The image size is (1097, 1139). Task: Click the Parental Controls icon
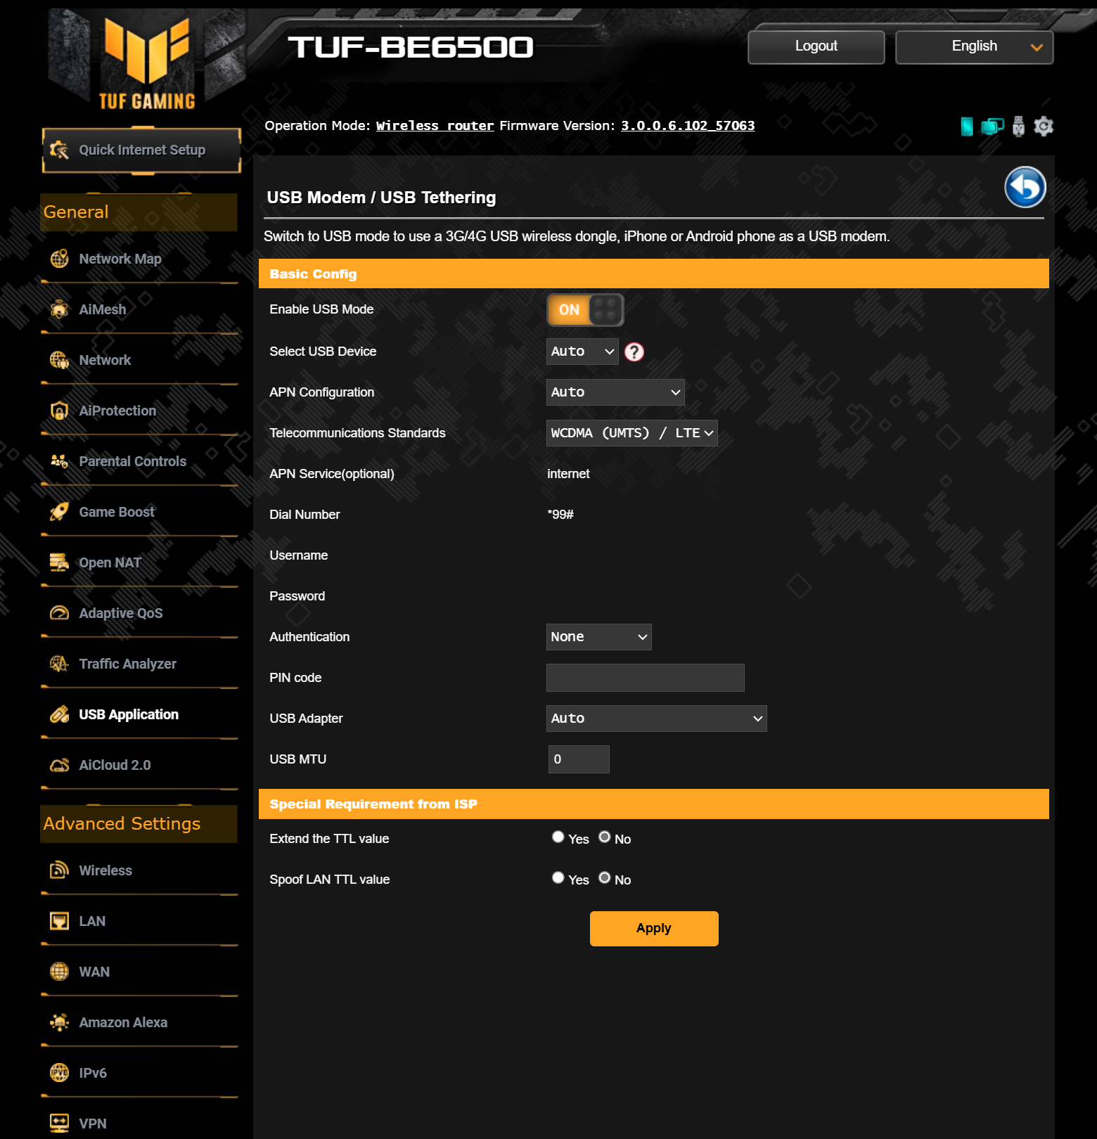(x=60, y=461)
